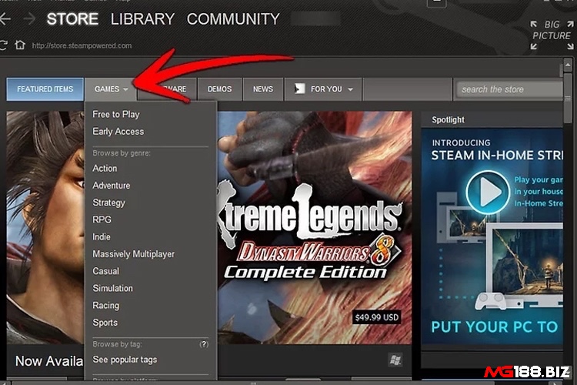Select the Featured Items tab

tap(45, 89)
